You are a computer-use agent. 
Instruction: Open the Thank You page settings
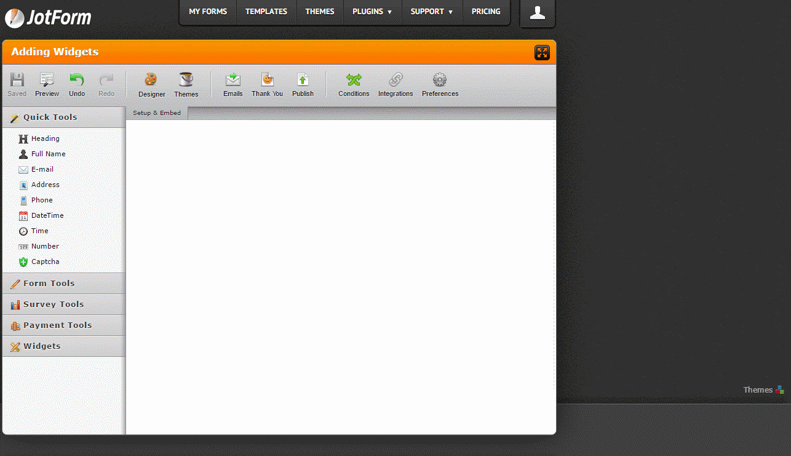pos(267,85)
